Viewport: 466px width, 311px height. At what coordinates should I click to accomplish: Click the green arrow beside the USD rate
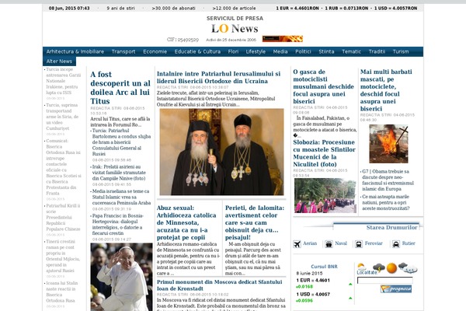[350, 298]
